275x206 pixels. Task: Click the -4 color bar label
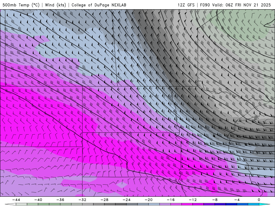[x=237, y=200]
